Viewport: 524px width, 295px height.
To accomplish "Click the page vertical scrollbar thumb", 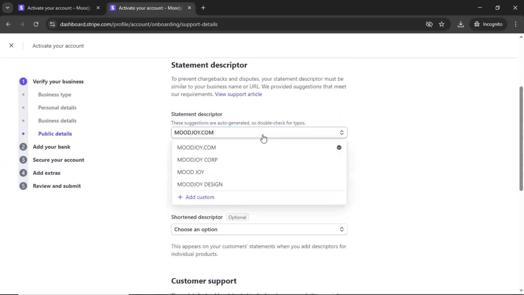I will point(521,138).
